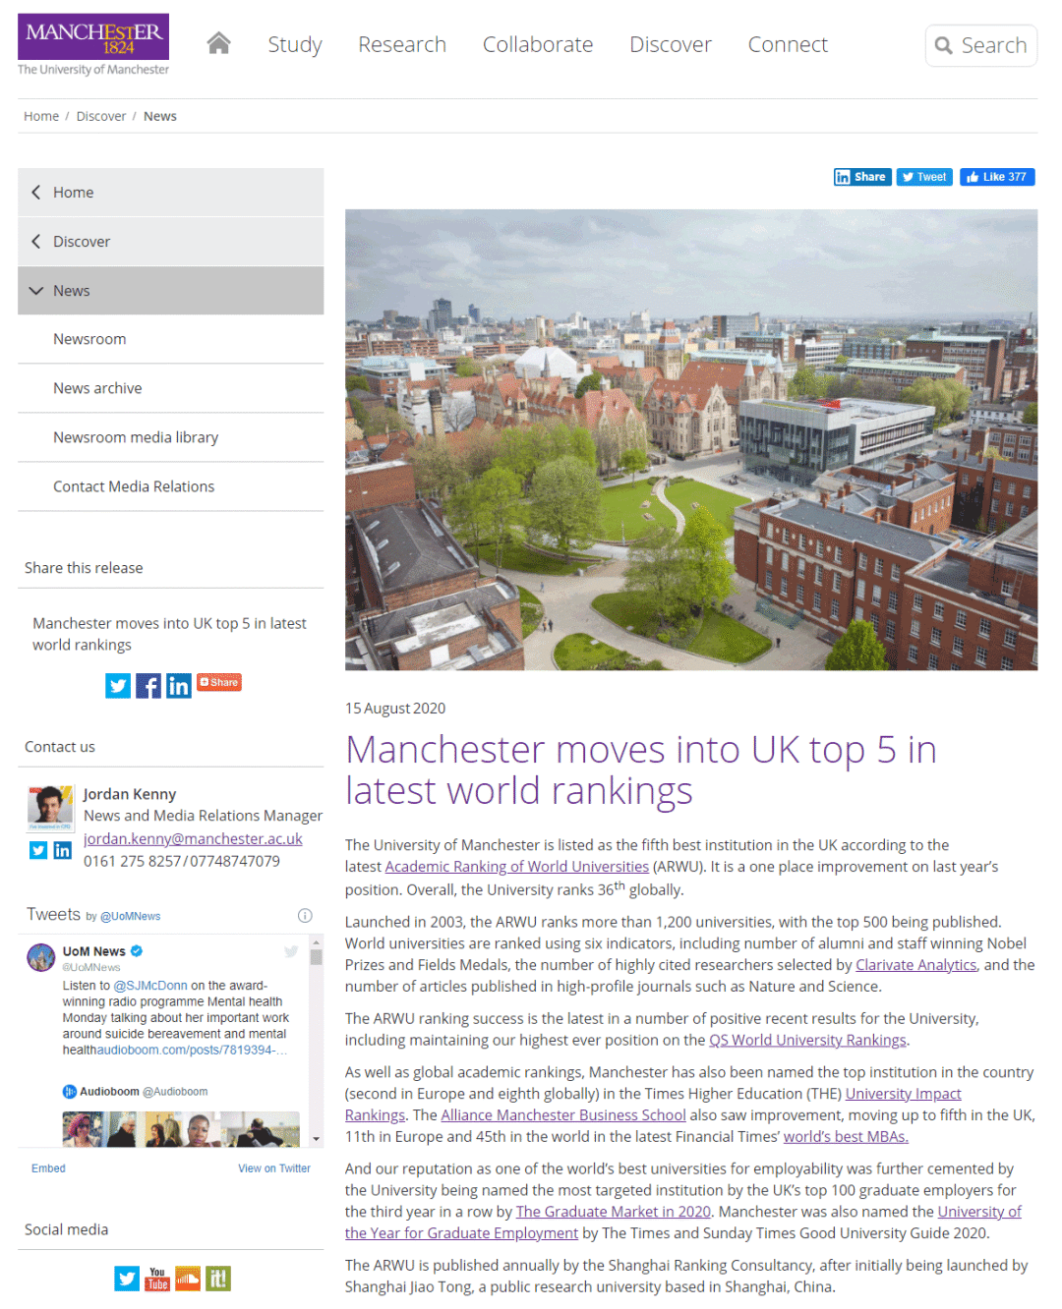Share article via LinkedIn Share button
The image size is (1062, 1309).
pos(862,177)
